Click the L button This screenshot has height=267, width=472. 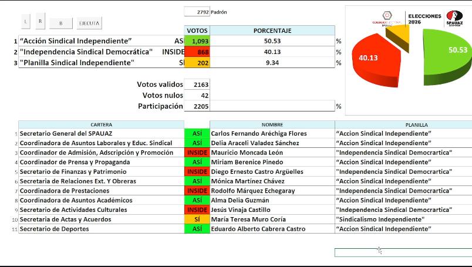[x=26, y=22]
